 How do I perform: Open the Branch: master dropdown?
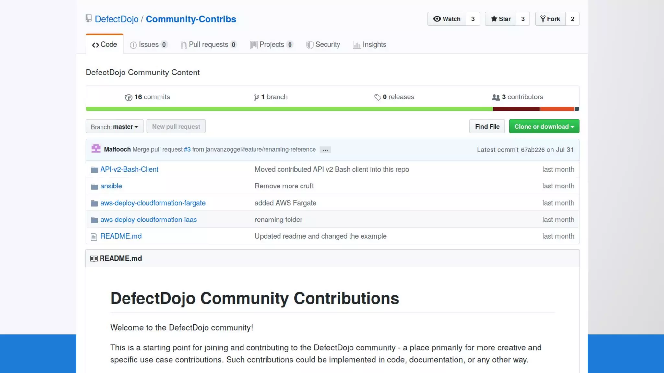click(x=114, y=127)
